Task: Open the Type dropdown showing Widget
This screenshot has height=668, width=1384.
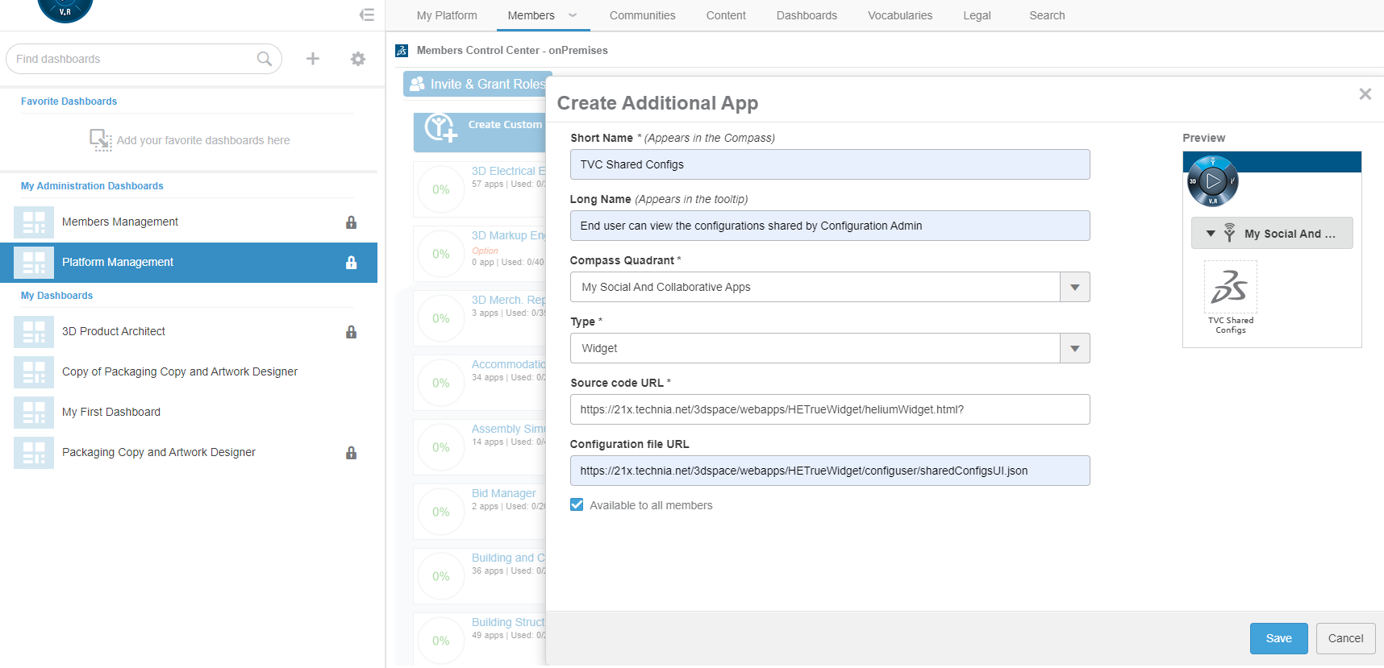Action: click(x=1074, y=348)
